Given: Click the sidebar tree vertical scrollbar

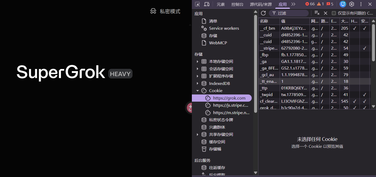Looking at the screenshot, I should (255, 64).
